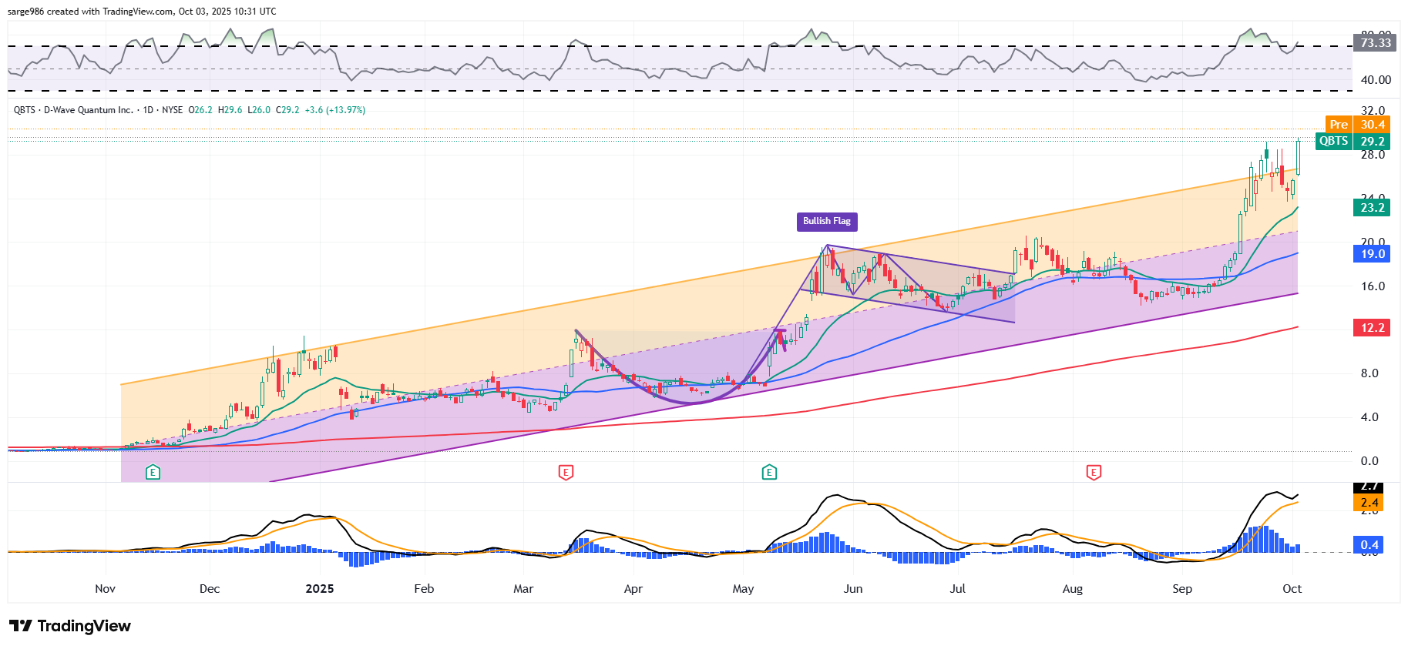Click the TradingView logo at bottom left
The width and height of the screenshot is (1408, 649).
(70, 626)
